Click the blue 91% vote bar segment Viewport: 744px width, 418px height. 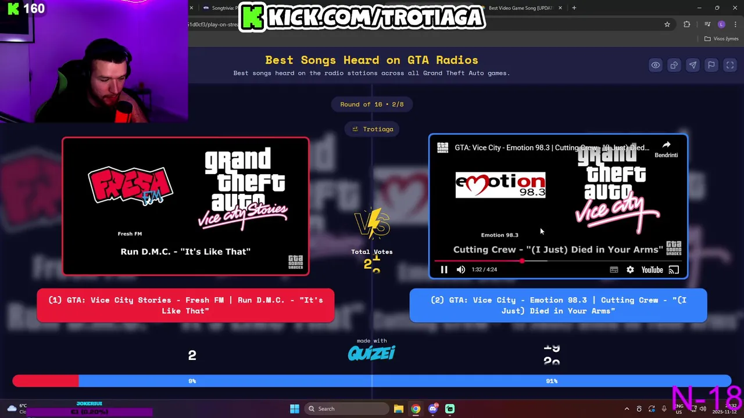[405, 381]
